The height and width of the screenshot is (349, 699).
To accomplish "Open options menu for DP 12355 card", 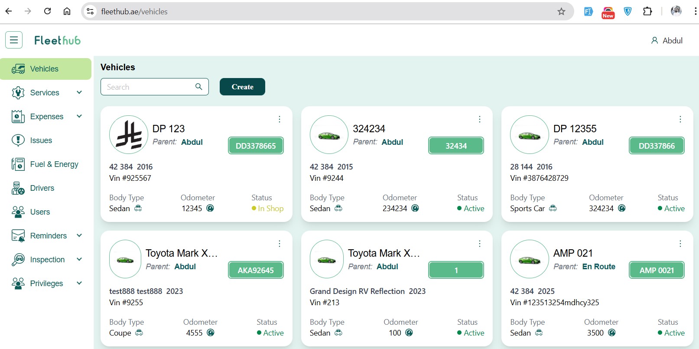I will coord(680,119).
